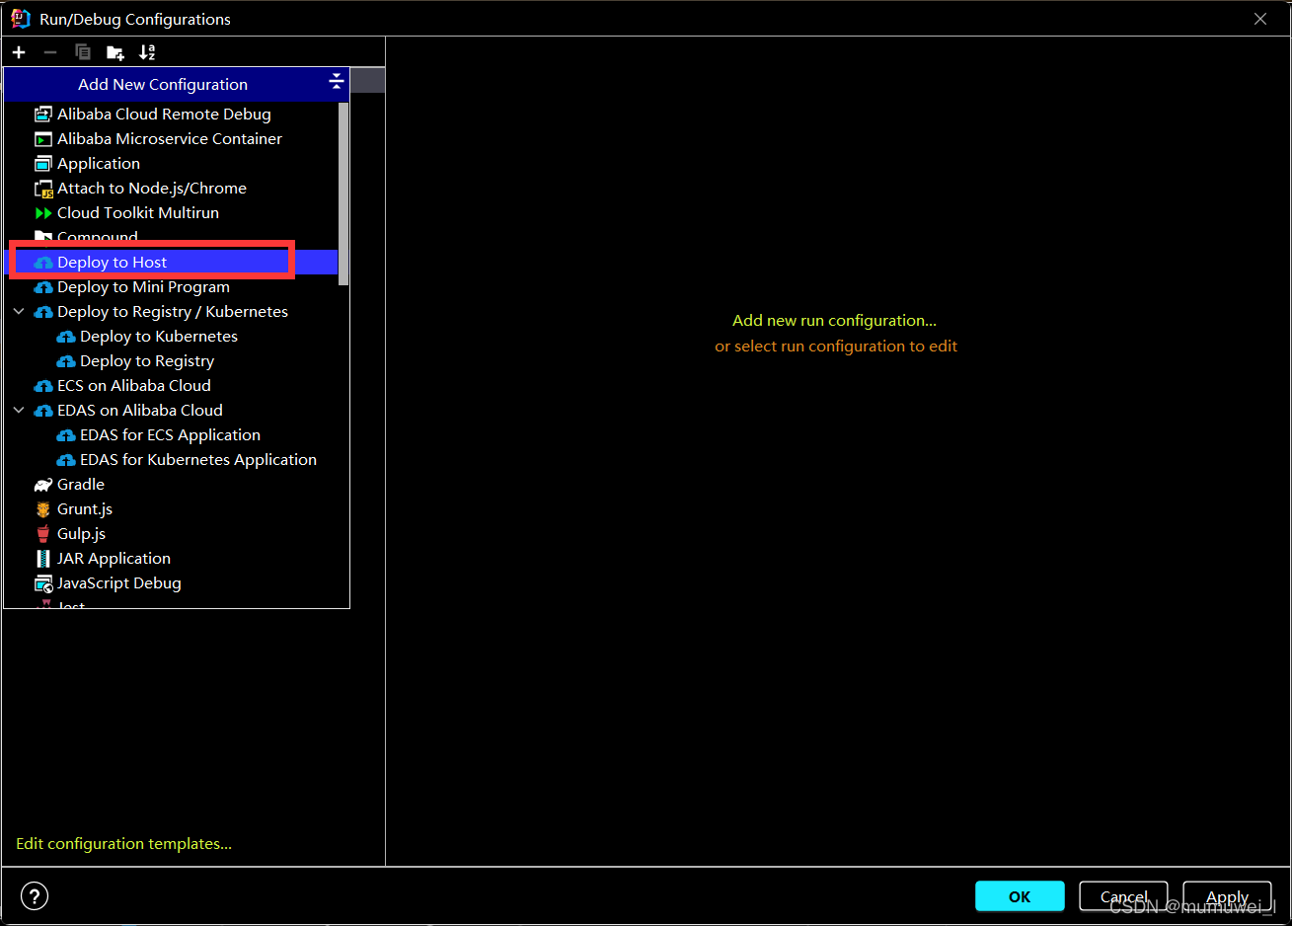This screenshot has height=926, width=1292.
Task: Open Edit configuration templates link
Action: click(123, 844)
